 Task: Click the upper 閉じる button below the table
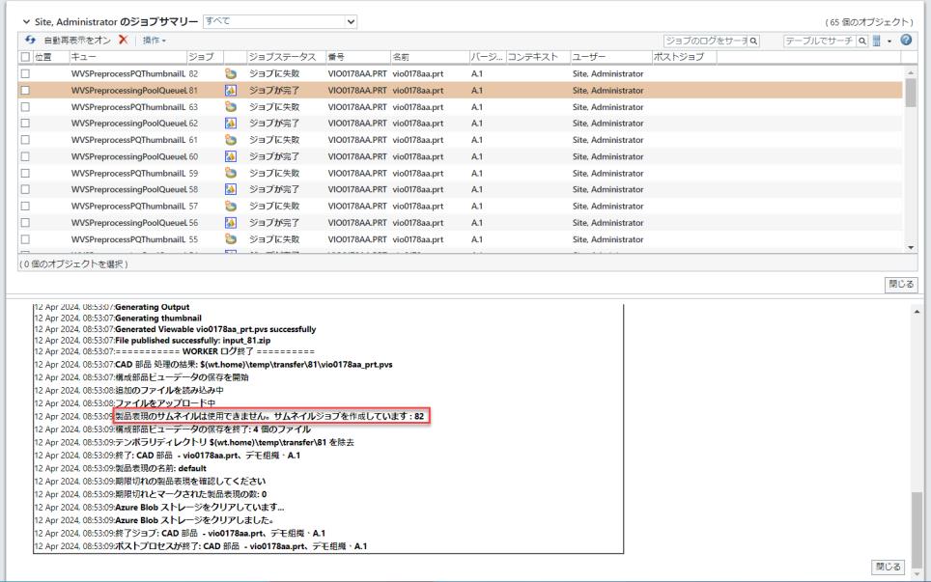coord(901,284)
